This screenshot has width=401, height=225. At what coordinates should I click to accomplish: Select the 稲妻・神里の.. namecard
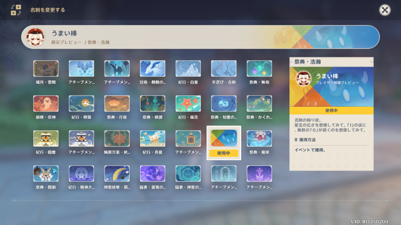click(x=188, y=174)
